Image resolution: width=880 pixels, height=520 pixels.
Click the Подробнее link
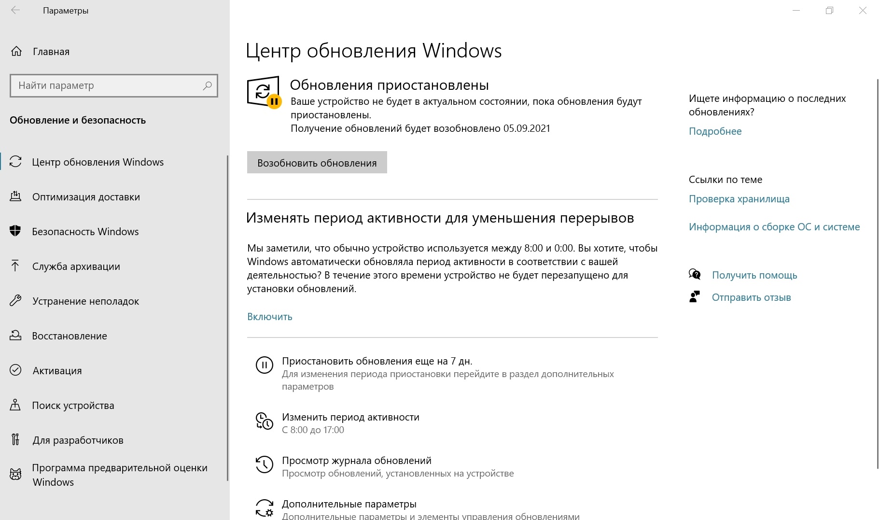pyautogui.click(x=715, y=131)
